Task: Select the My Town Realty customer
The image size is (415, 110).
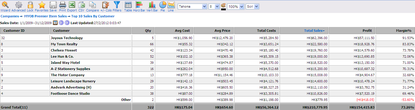Action: [x=64, y=44]
